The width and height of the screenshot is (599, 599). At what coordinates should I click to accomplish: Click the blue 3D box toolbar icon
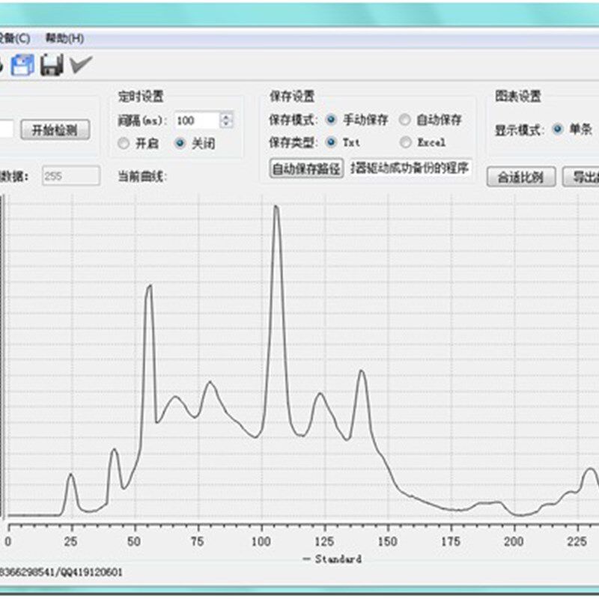(x=22, y=65)
